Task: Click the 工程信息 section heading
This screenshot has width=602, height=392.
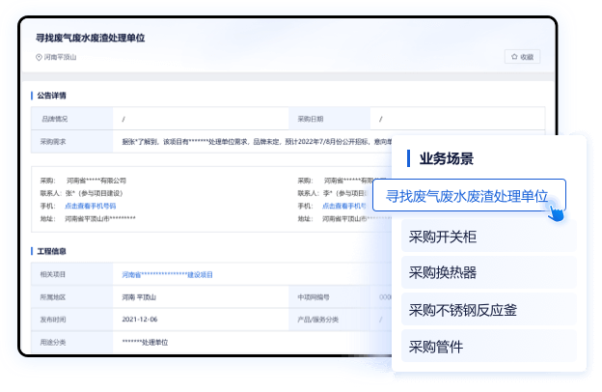Action: point(51,251)
